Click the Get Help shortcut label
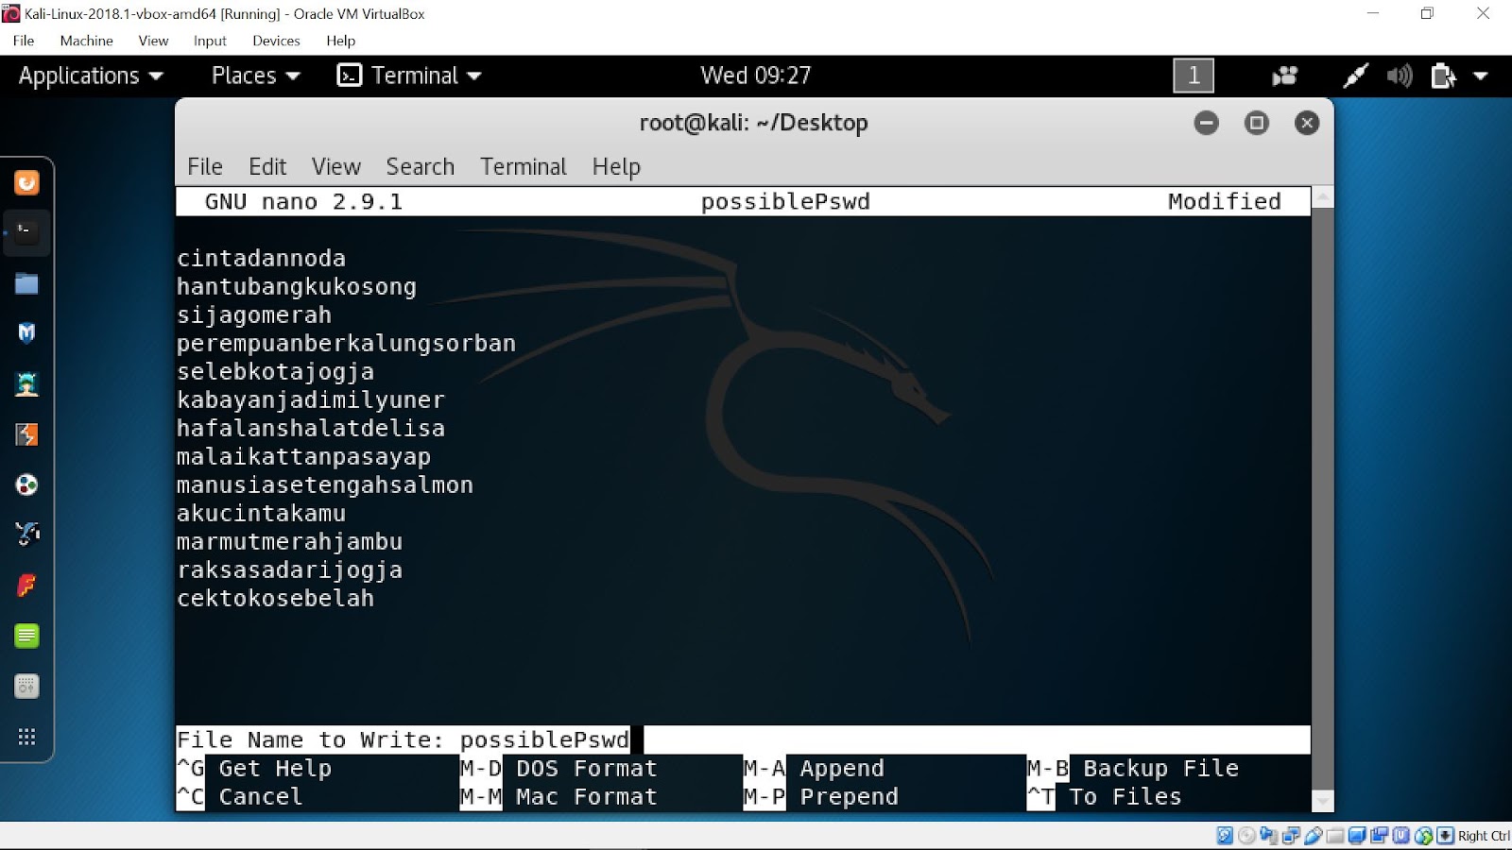1512x850 pixels. (x=275, y=769)
